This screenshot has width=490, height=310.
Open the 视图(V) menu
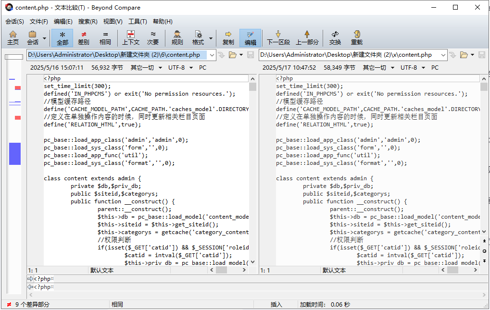click(113, 22)
